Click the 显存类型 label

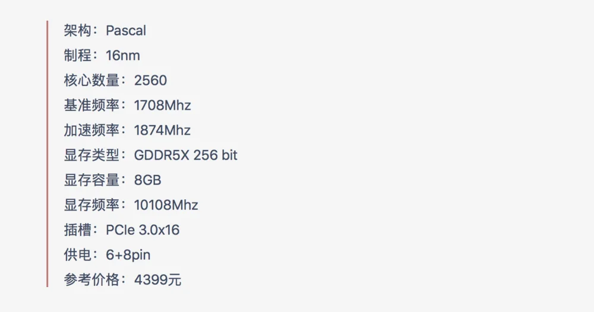click(91, 155)
